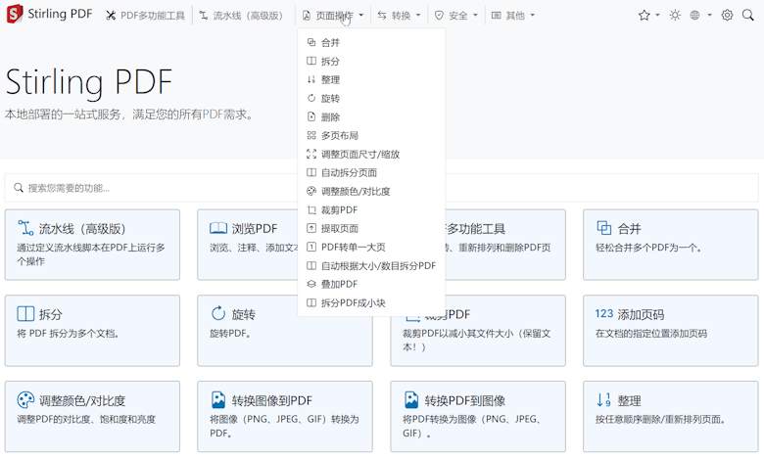Expand the 转换 dropdown menu
This screenshot has height=459, width=764.
click(399, 16)
